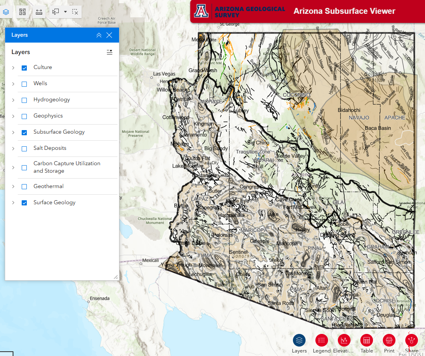Close the Layers panel
Image resolution: width=425 pixels, height=356 pixels.
(109, 35)
